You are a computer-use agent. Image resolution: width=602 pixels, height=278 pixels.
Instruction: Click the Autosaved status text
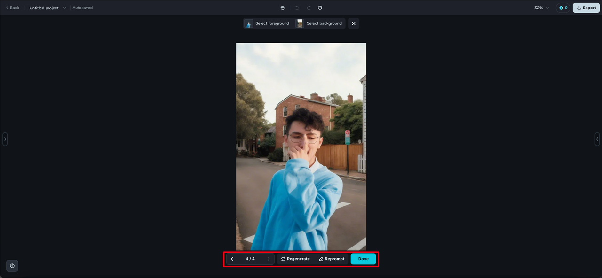click(83, 8)
